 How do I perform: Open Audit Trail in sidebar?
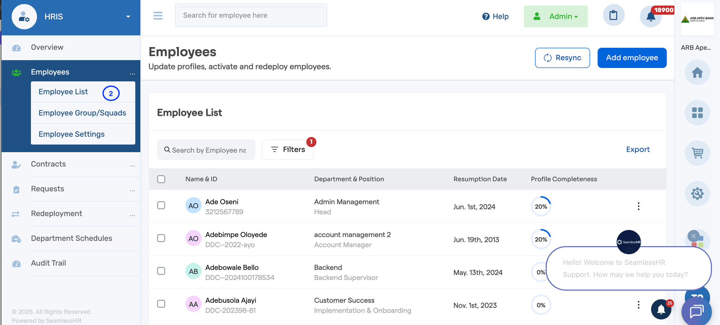click(48, 263)
